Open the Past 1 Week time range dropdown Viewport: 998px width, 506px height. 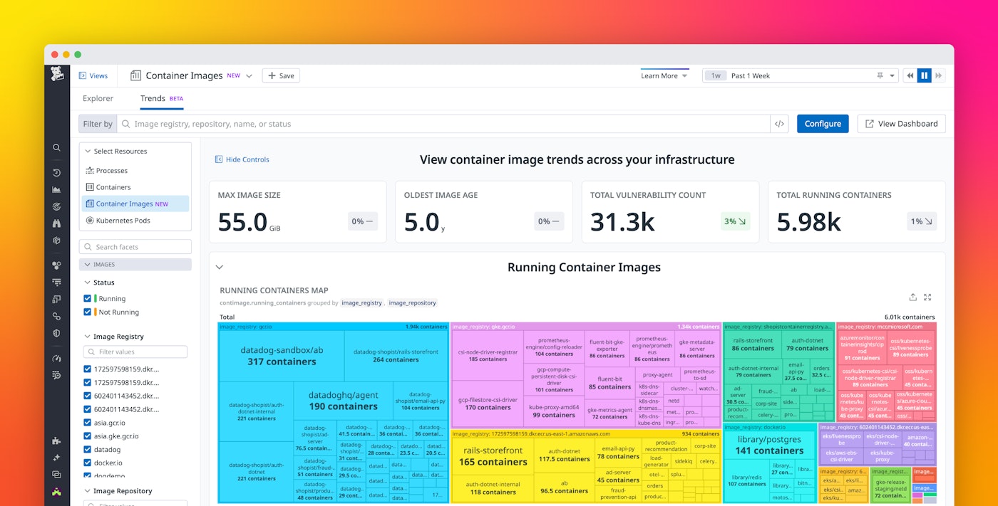892,75
